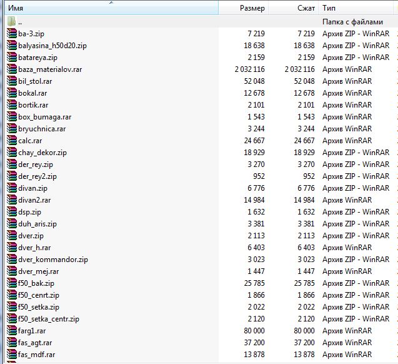Click type cell 'Архив ZIP - WinRAR' for dsp.zip
The height and width of the screenshot is (364, 398).
[356, 212]
